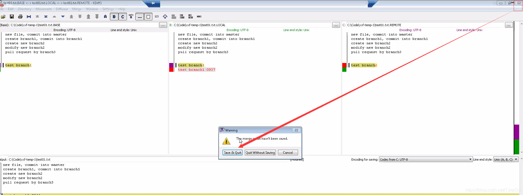
Task: Open Line end style dropdown
Action: [505, 160]
